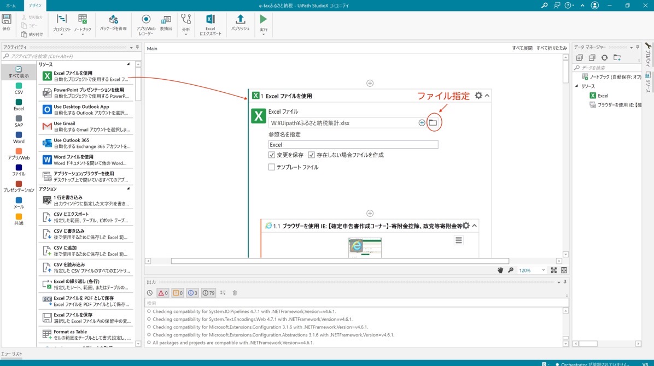The height and width of the screenshot is (366, 654).
Task: Click the designer horizontal scrollbar
Action: [x=340, y=261]
